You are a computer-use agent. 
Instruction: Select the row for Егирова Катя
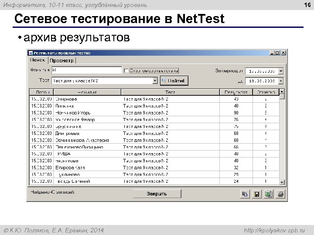pos(154,168)
